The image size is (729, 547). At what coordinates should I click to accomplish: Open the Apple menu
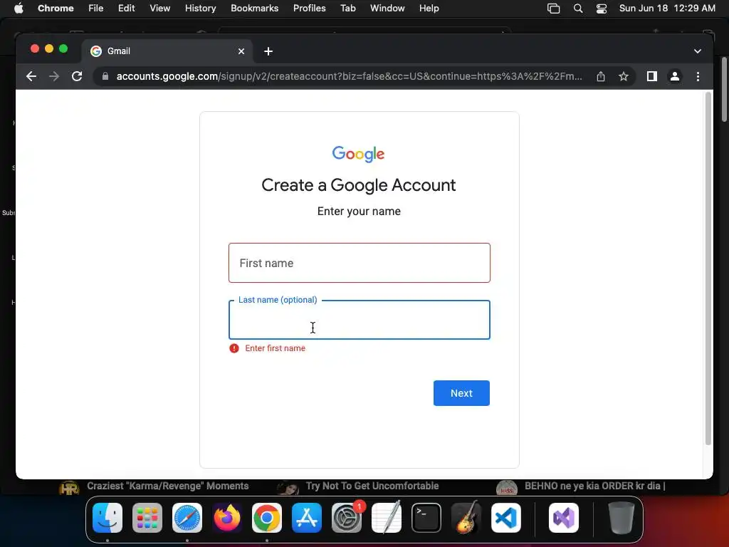19,8
